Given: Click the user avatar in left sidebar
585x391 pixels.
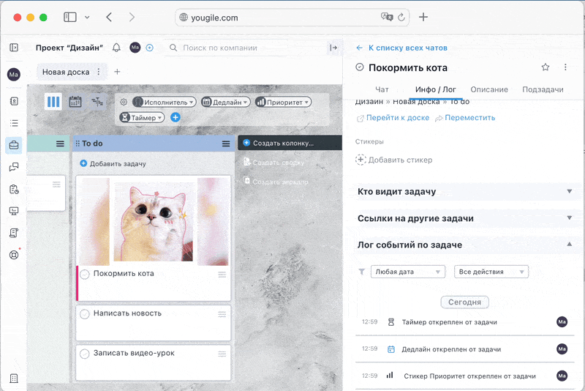Looking at the screenshot, I should (14, 74).
